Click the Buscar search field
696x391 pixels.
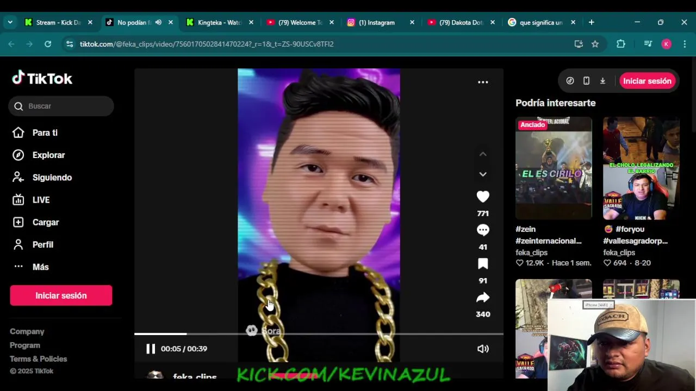61,106
